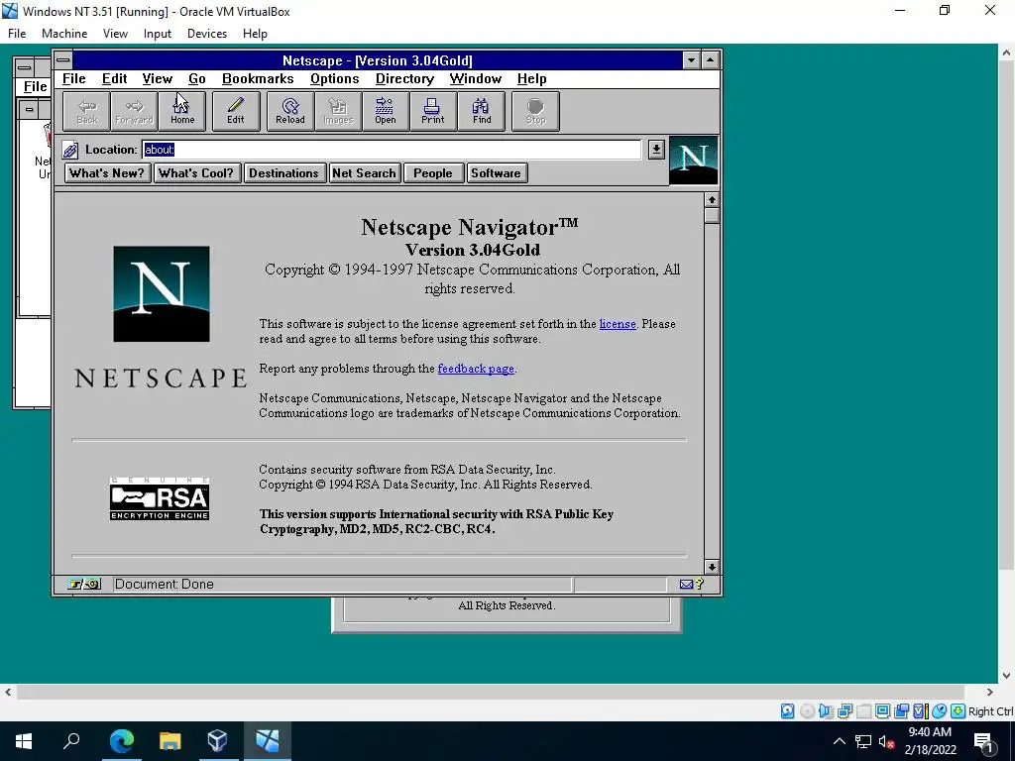This screenshot has height=761, width=1015.
Task: Click the VirtualBox network status icon
Action: (x=845, y=711)
